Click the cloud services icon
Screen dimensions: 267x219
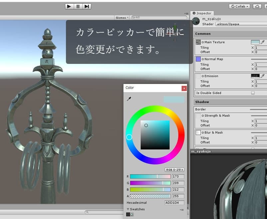pos(257,6)
